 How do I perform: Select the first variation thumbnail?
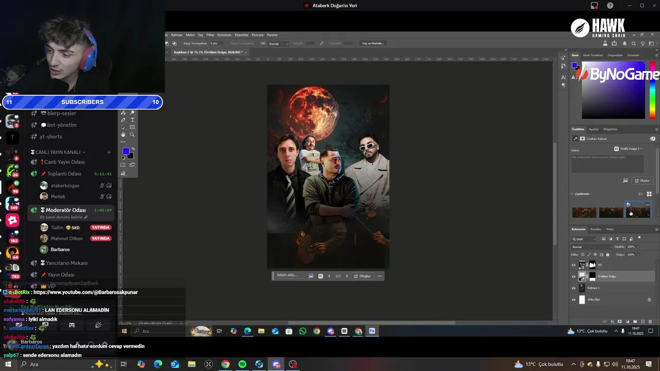584,212
